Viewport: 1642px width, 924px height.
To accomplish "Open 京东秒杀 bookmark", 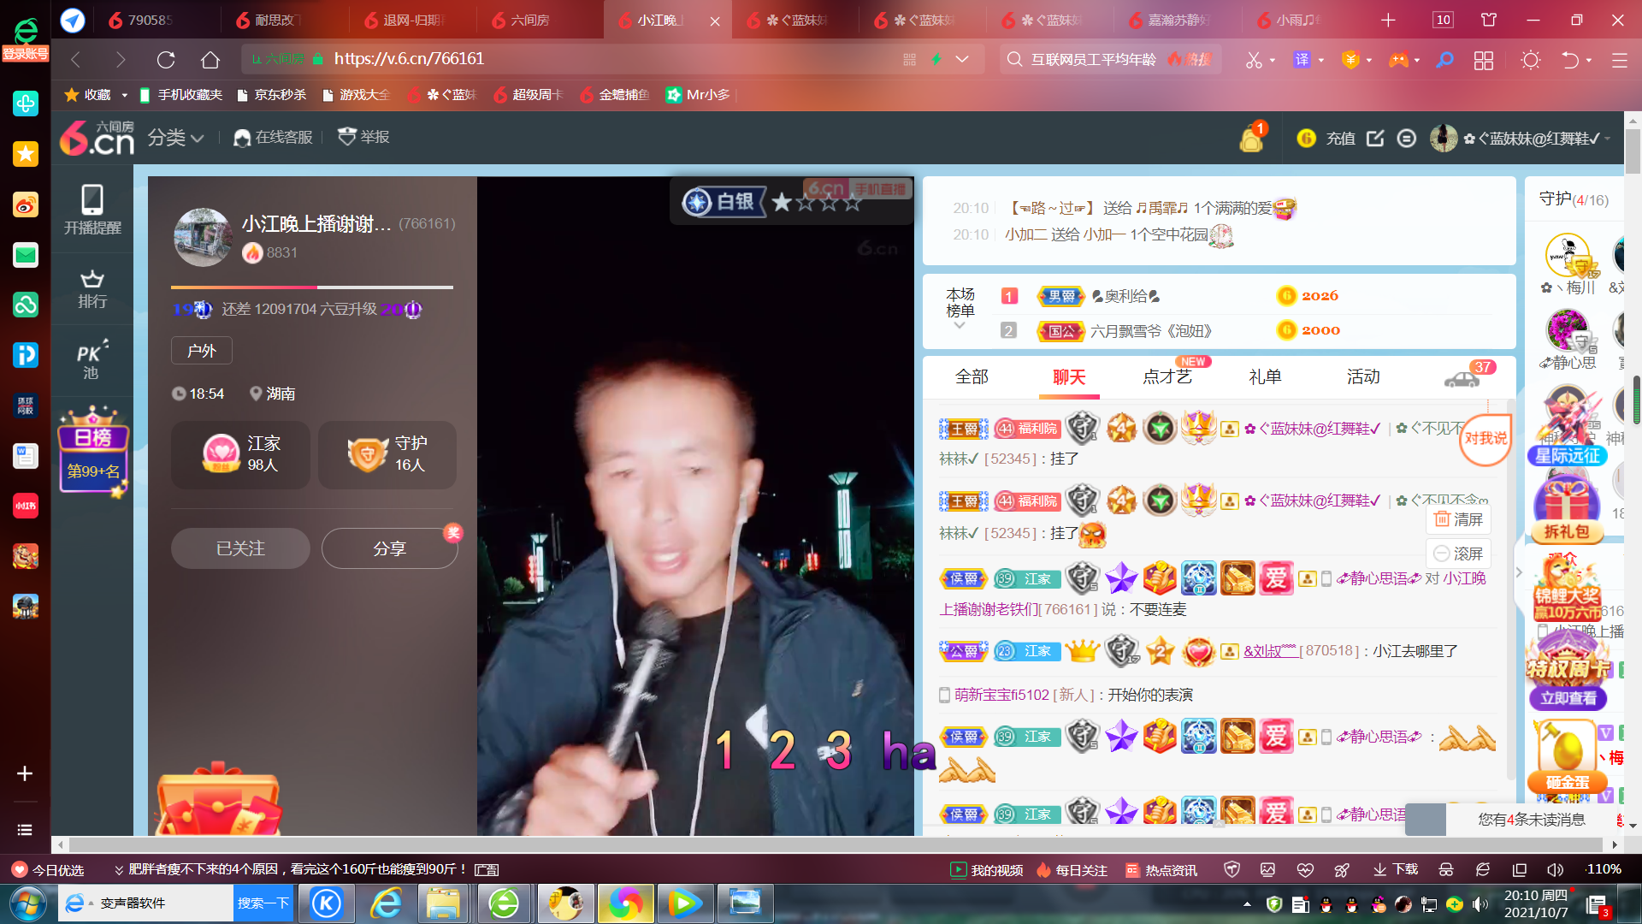I will 272,95.
